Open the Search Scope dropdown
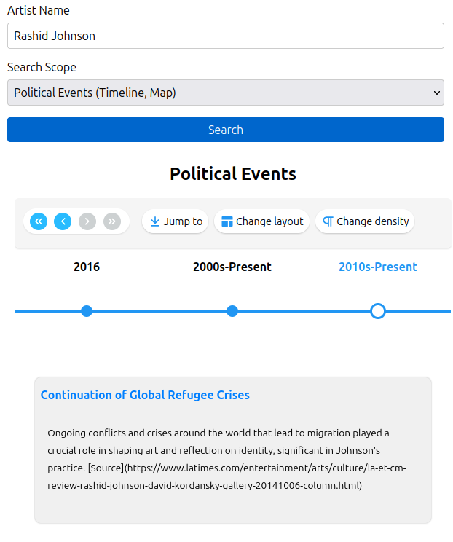The height and width of the screenshot is (542, 453). pyautogui.click(x=226, y=93)
